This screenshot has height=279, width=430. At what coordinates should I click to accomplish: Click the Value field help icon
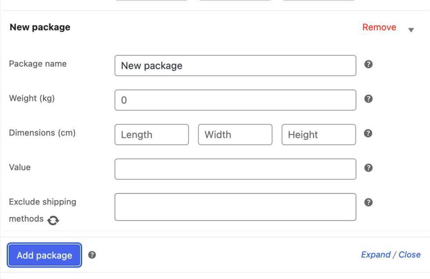tap(369, 168)
